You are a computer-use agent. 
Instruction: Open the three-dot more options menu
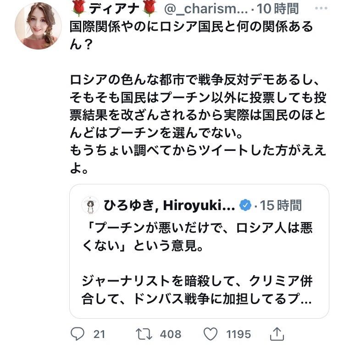[x=321, y=8]
